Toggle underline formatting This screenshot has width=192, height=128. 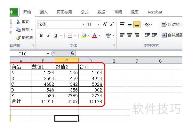56,36
